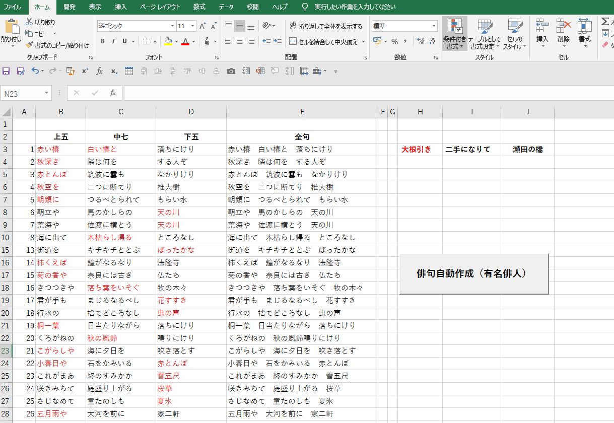614x423 pixels.
Task: Open the number format dropdown (標準)
Action: [434, 26]
